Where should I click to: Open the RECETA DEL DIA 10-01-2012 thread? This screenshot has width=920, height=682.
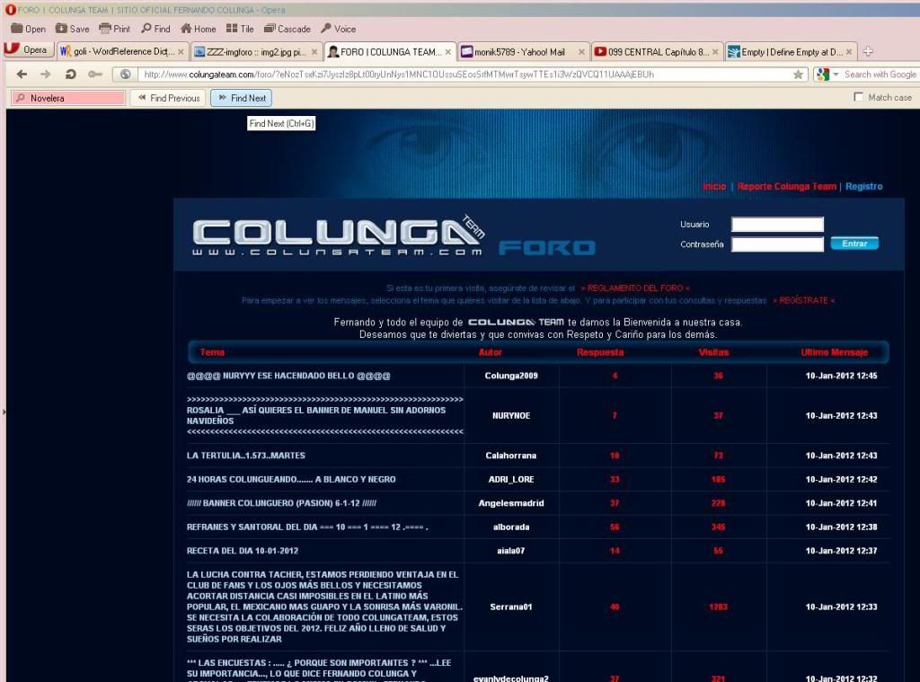pyautogui.click(x=243, y=551)
